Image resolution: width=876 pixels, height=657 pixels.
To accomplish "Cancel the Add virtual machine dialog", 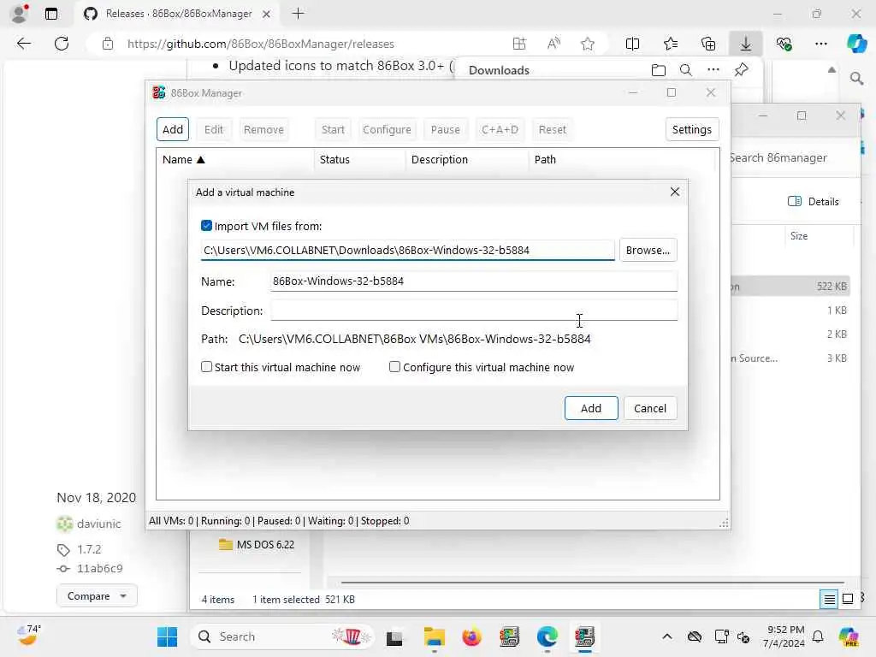I will pos(650,408).
